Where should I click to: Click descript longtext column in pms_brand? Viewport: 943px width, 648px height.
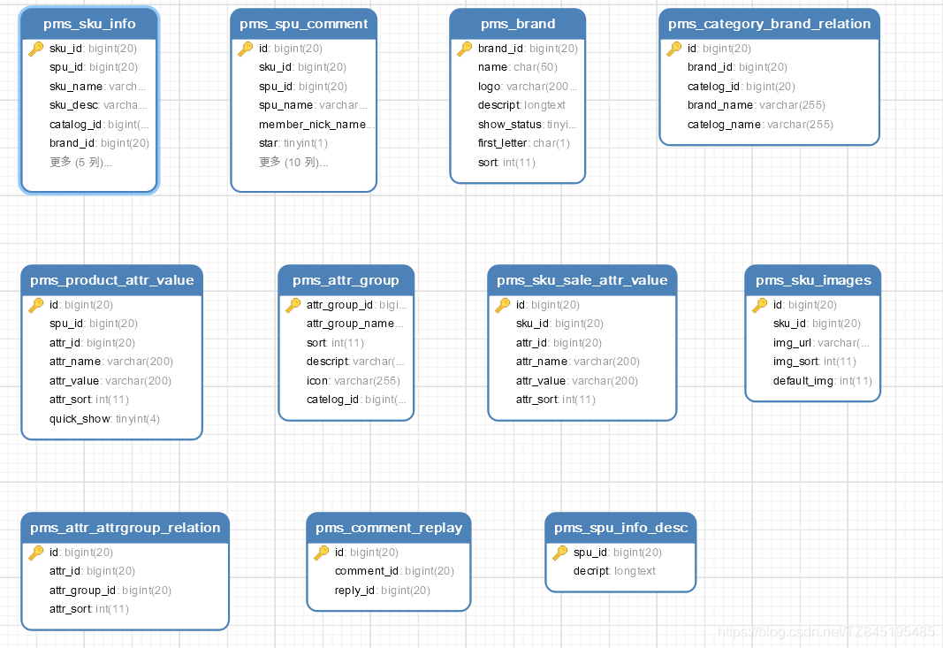click(x=521, y=105)
